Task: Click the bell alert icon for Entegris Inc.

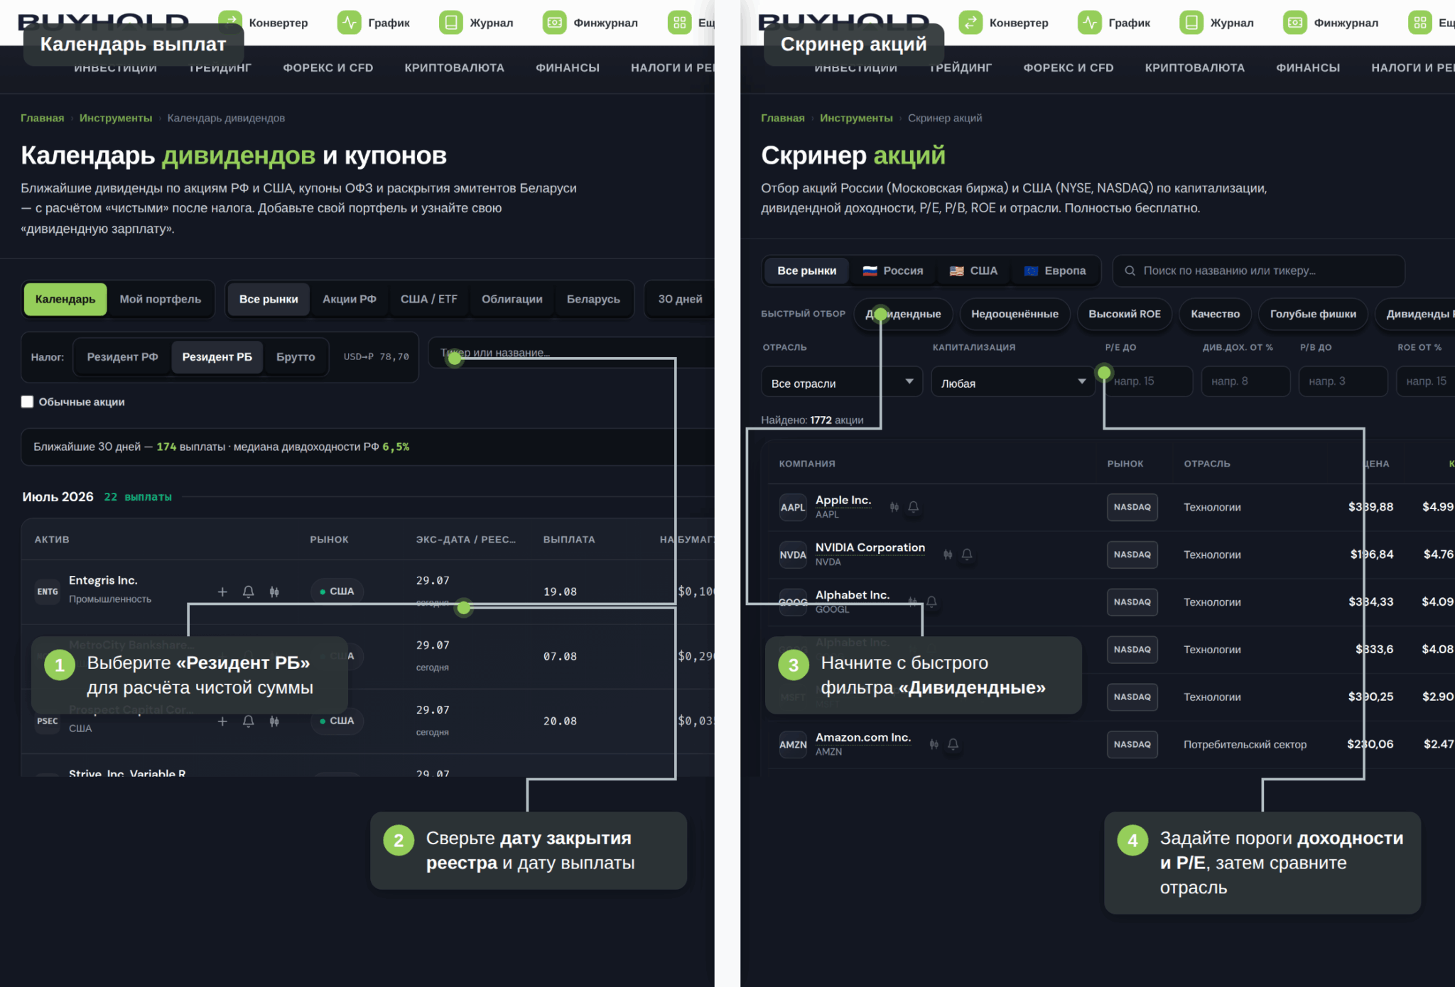Action: pos(248,591)
